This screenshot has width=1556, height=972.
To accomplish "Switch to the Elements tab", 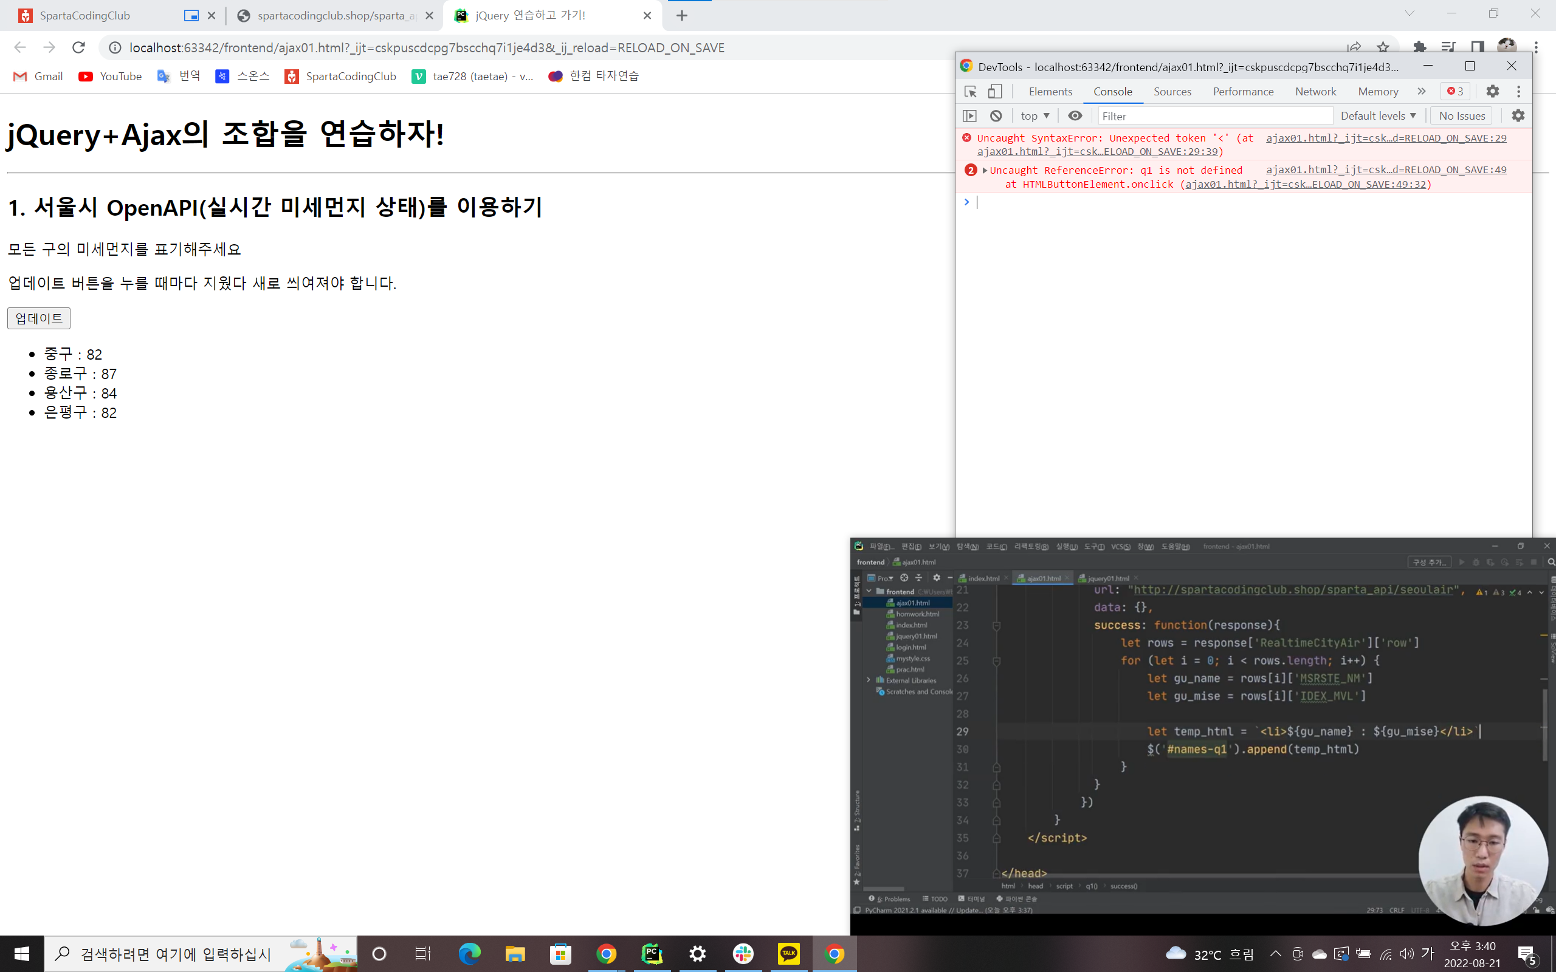I will (1050, 91).
